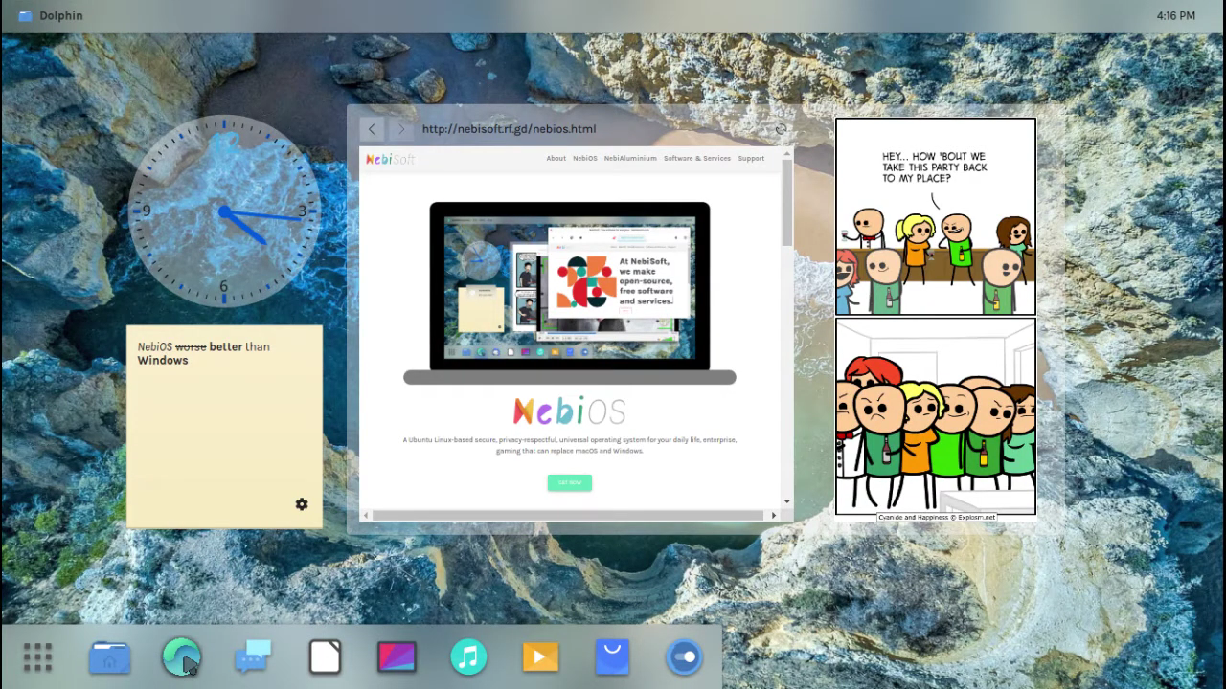Go forward in the web browser widget
The image size is (1226, 689).
pos(401,129)
